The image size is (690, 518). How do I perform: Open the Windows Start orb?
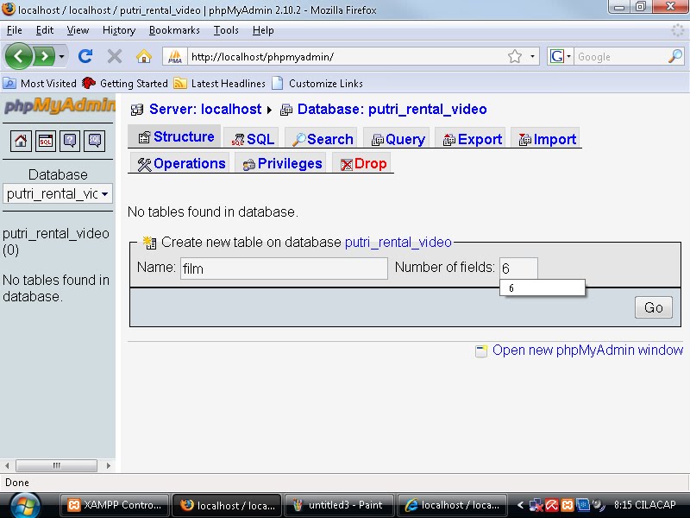(24, 505)
